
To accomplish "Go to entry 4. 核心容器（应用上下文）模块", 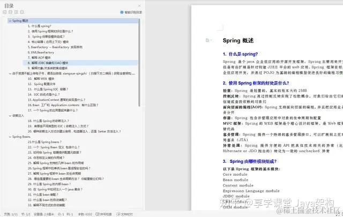I will 48,42.
